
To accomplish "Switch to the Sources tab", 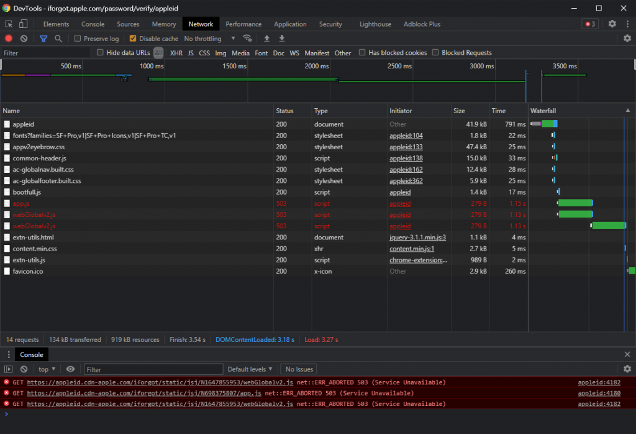I will tap(128, 24).
